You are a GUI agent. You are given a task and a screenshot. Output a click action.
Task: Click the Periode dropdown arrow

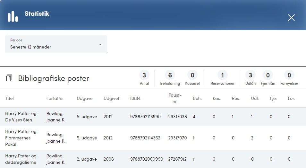coord(100,44)
